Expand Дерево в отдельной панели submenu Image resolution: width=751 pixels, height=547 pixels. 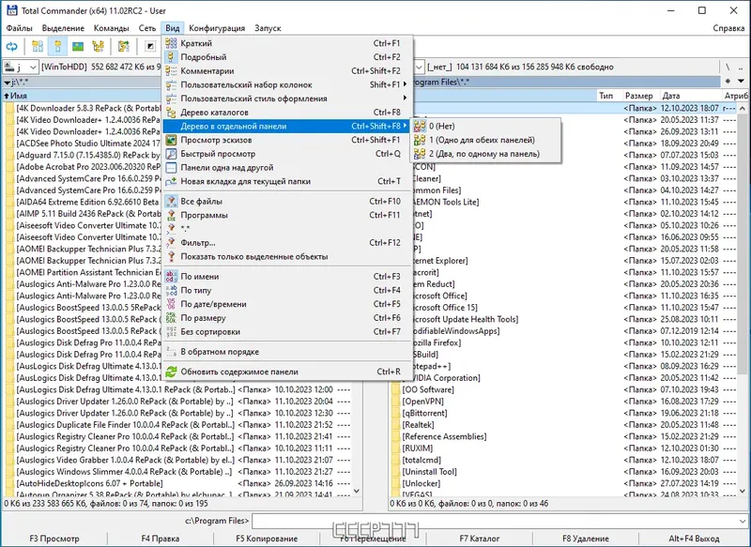287,127
